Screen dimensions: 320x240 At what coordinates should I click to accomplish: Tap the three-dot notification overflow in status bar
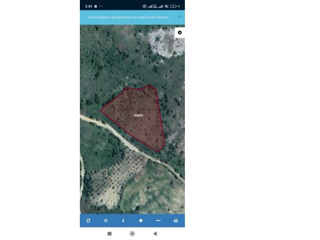pyautogui.click(x=101, y=7)
